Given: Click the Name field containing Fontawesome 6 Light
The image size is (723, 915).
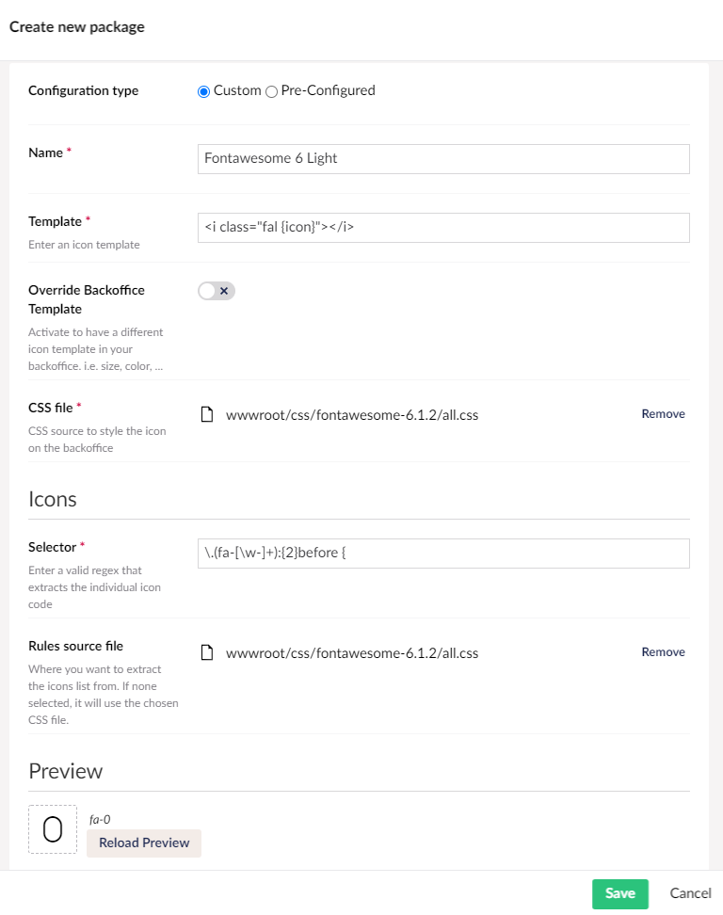Looking at the screenshot, I should (442, 158).
